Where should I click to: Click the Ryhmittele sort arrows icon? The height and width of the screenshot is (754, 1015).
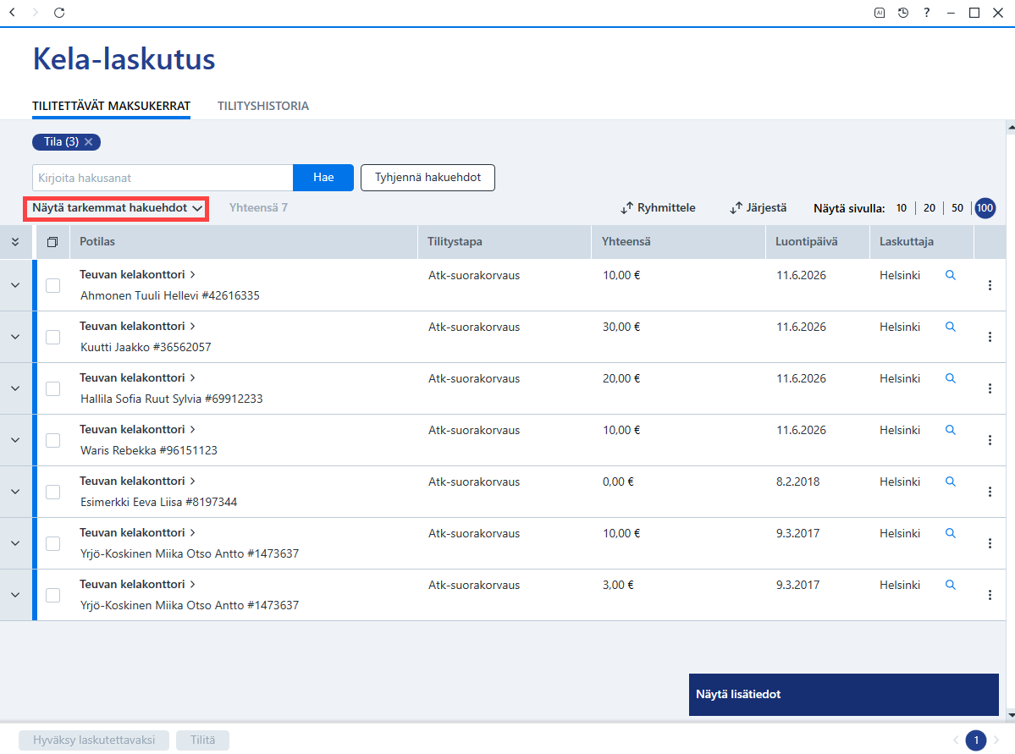pyautogui.click(x=626, y=208)
